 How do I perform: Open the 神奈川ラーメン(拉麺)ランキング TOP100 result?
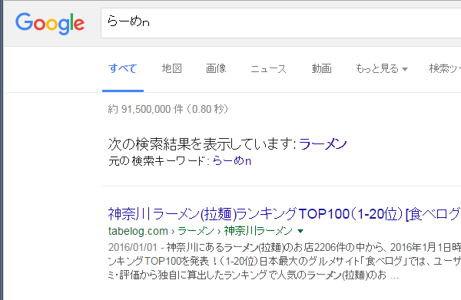284,214
